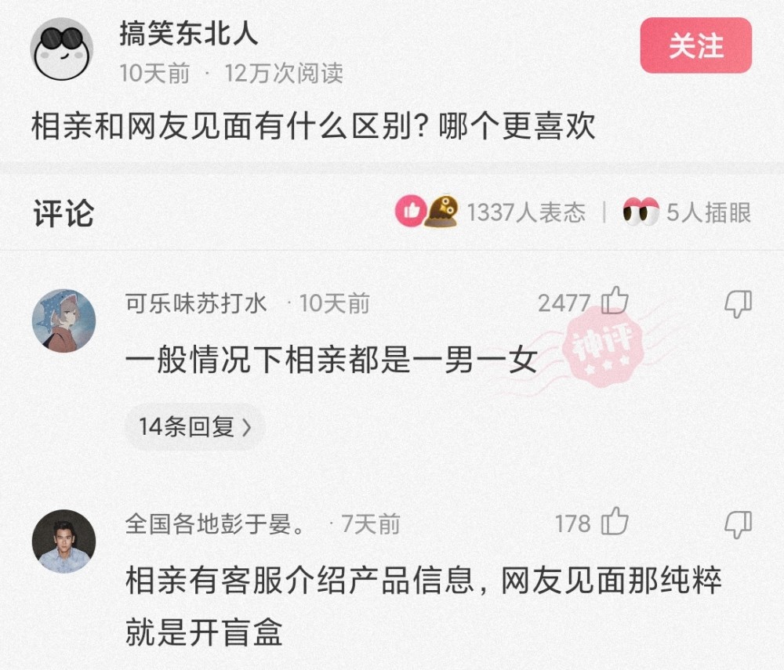Open the author name 搞笑东北人
This screenshot has width=784, height=670.
[188, 34]
